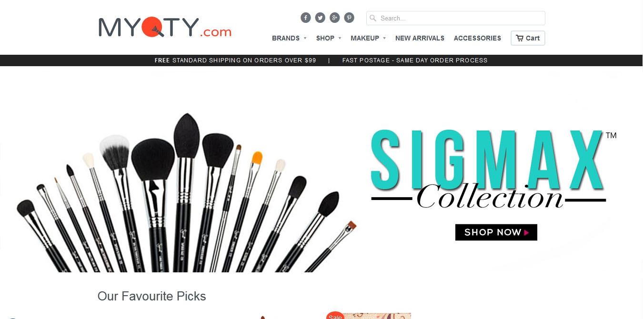This screenshot has height=319, width=643.
Task: Click the free standard shipping announcement
Action: [x=235, y=60]
